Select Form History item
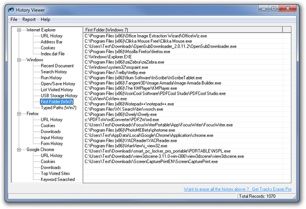Screen dimensions: 306x209 52,144
